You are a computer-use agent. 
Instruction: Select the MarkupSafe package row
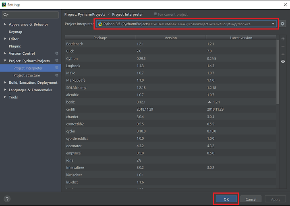[x=170, y=80]
